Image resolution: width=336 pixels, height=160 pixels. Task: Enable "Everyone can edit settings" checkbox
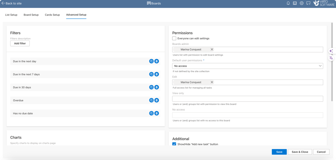174,39
